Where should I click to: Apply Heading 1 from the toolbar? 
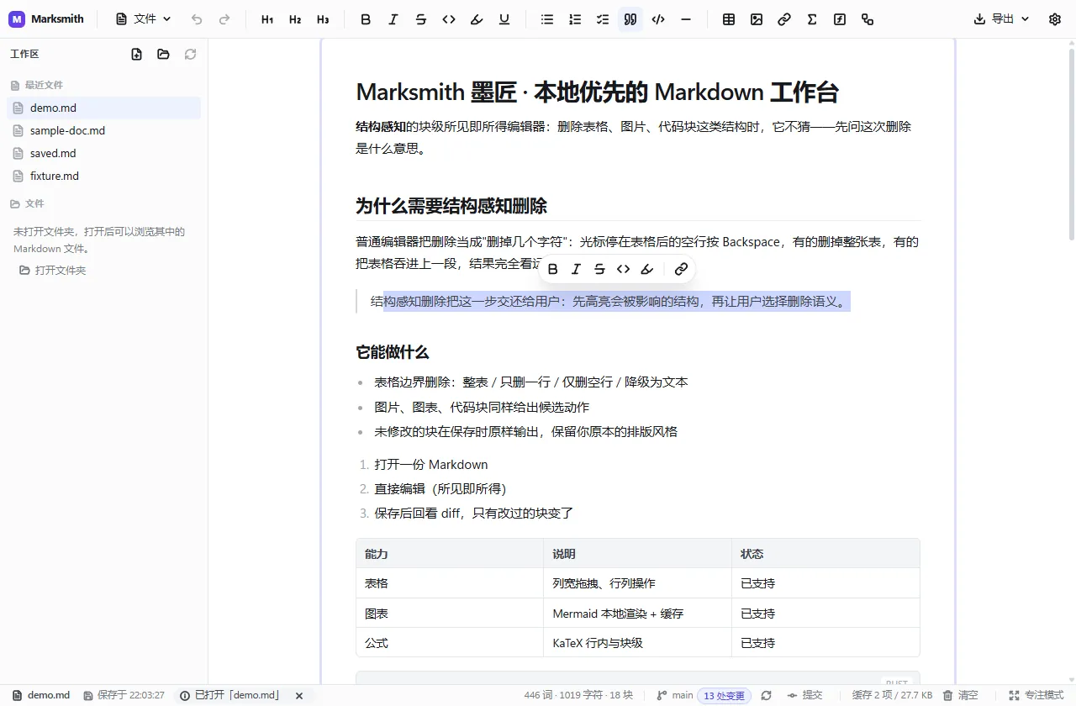tap(267, 19)
